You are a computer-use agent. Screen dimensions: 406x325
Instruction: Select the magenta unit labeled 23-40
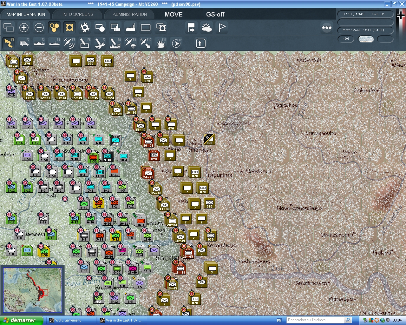tap(132, 269)
